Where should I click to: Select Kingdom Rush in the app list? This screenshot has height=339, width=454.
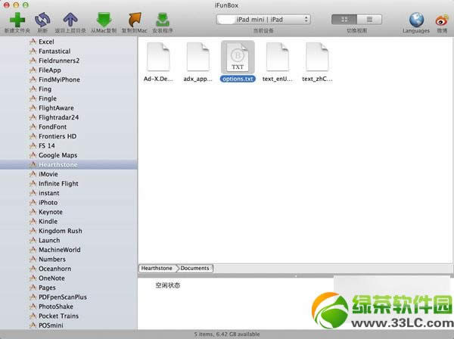click(60, 231)
